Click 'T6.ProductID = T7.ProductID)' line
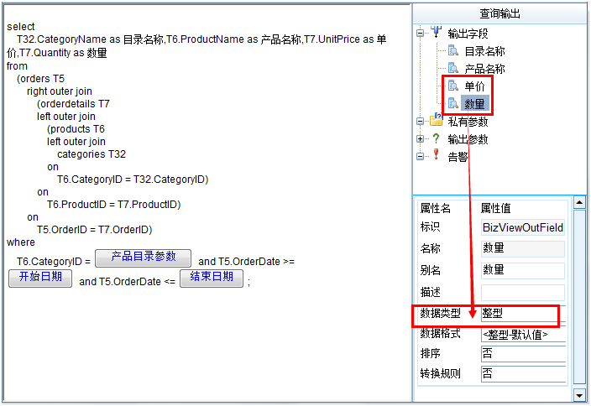 click(114, 205)
